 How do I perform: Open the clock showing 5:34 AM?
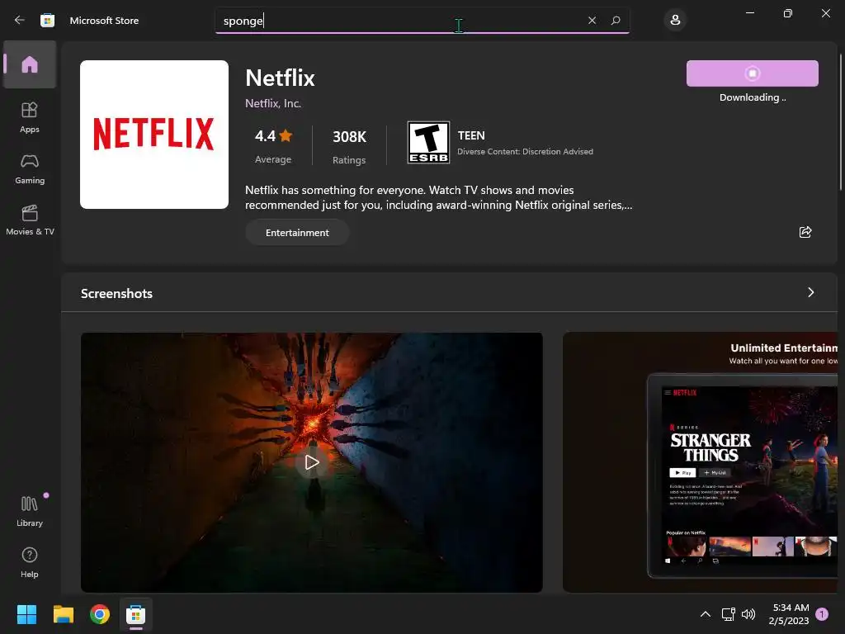pyautogui.click(x=789, y=614)
